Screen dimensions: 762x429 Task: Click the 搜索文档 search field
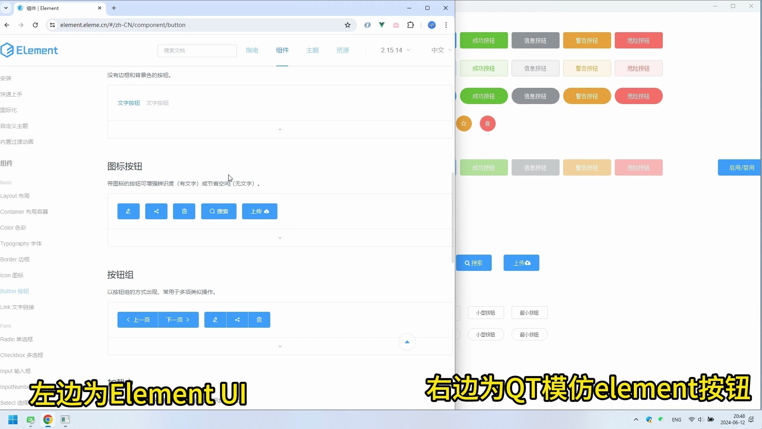click(x=197, y=50)
